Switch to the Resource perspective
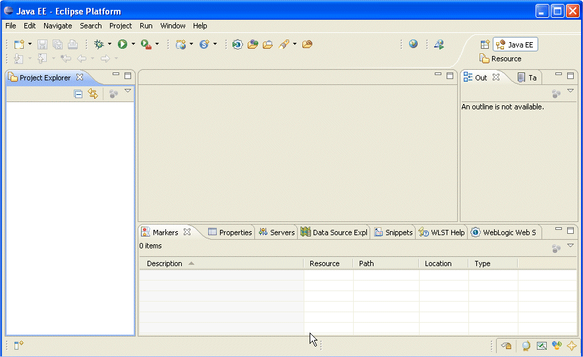 tap(500, 59)
